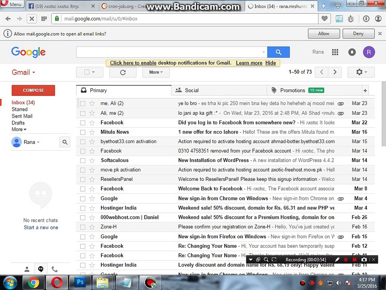Image resolution: width=386 pixels, height=290 pixels.
Task: Select the 000webhost.com Daniel email checkbox
Action: point(83,217)
